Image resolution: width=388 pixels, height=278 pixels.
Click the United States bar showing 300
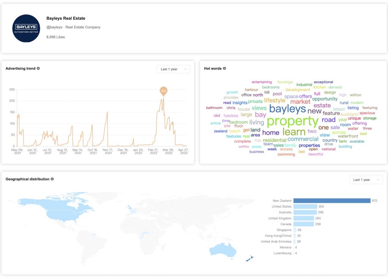point(305,206)
